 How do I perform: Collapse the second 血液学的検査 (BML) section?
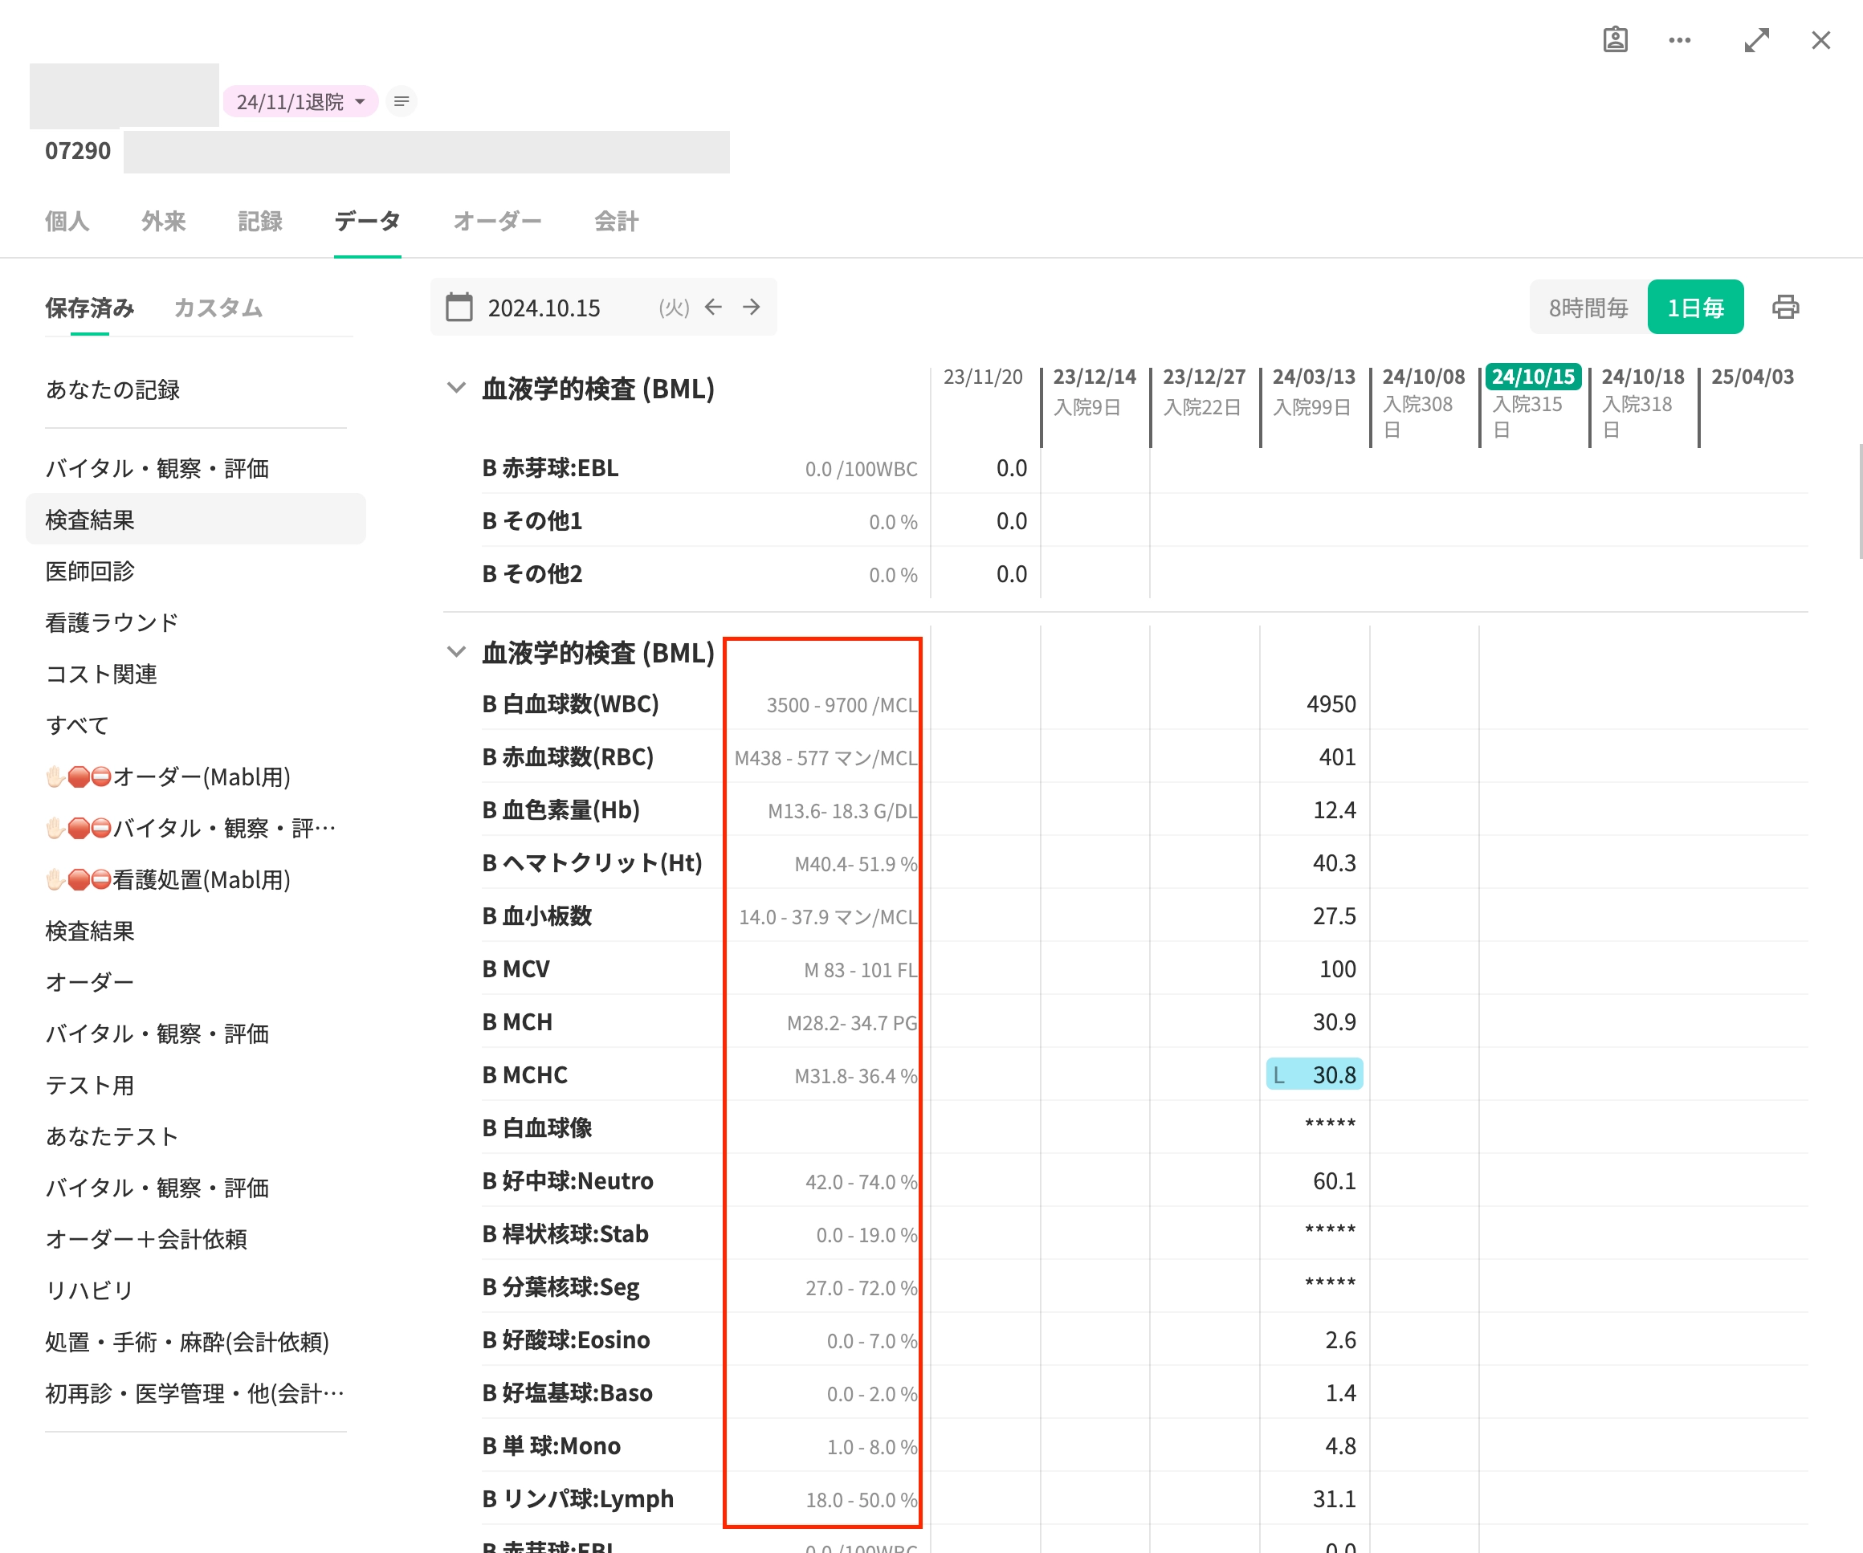pos(456,652)
